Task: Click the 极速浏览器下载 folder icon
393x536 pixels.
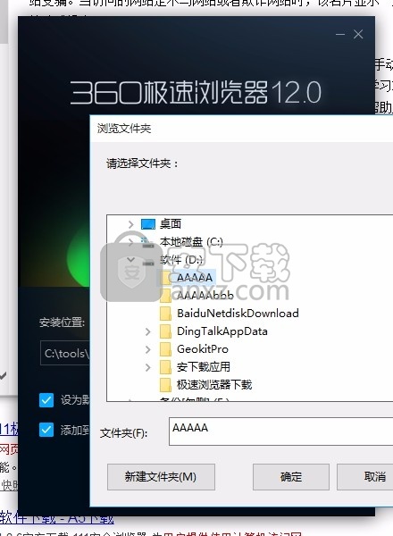Action: tap(166, 384)
